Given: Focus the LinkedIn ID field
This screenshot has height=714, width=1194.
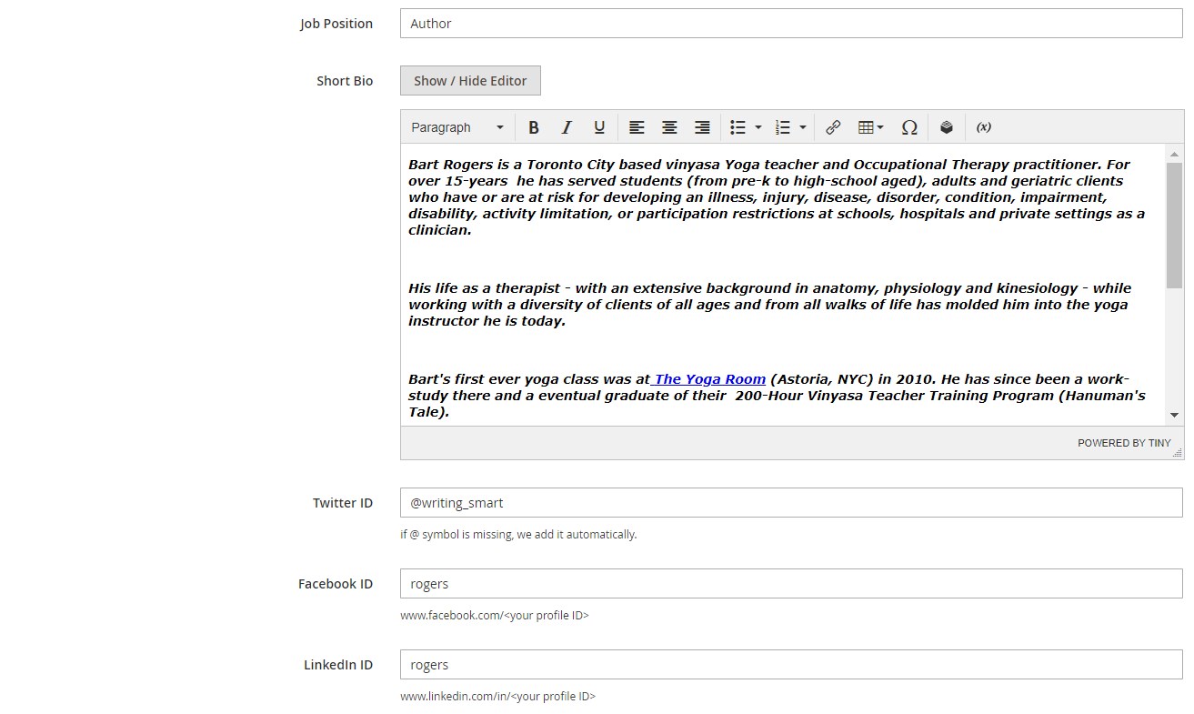Looking at the screenshot, I should (791, 665).
